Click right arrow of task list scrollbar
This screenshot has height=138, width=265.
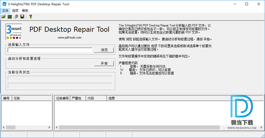pos(49,127)
